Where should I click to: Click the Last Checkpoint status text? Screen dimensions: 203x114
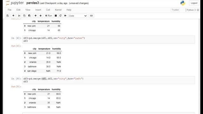point(54,3)
